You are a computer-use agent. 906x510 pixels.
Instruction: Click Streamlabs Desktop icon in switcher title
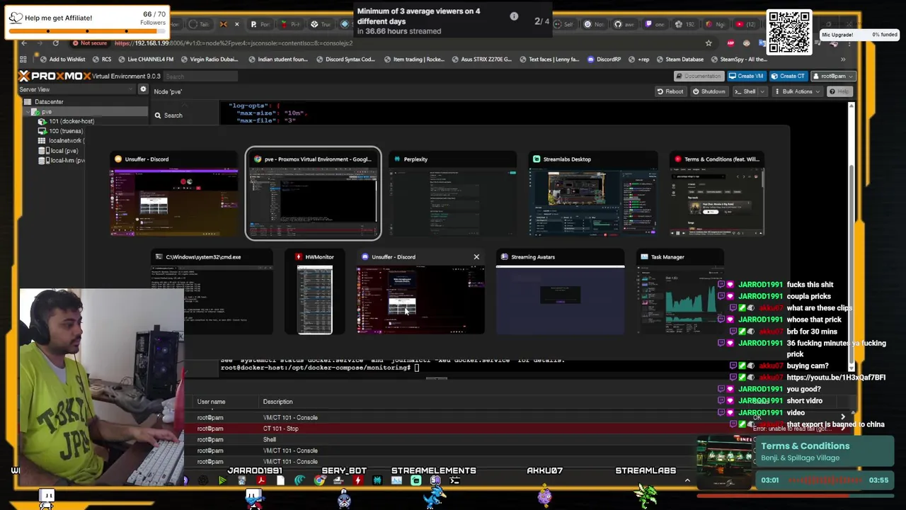tap(537, 159)
